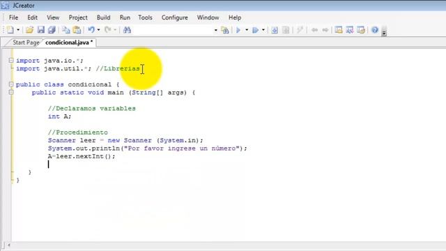Click the System.out.println line of code
Viewport: 446px width, 251px height.
[x=147, y=149]
